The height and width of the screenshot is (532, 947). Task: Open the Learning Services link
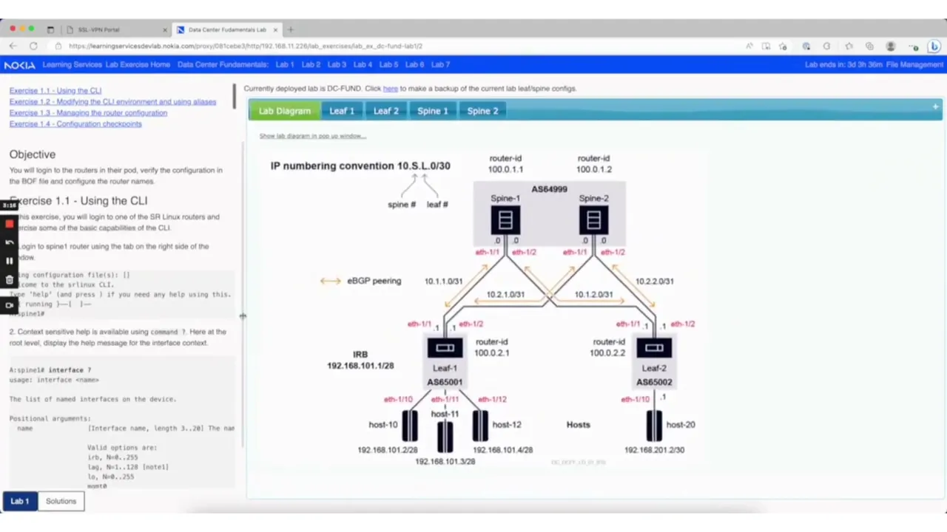coord(72,65)
